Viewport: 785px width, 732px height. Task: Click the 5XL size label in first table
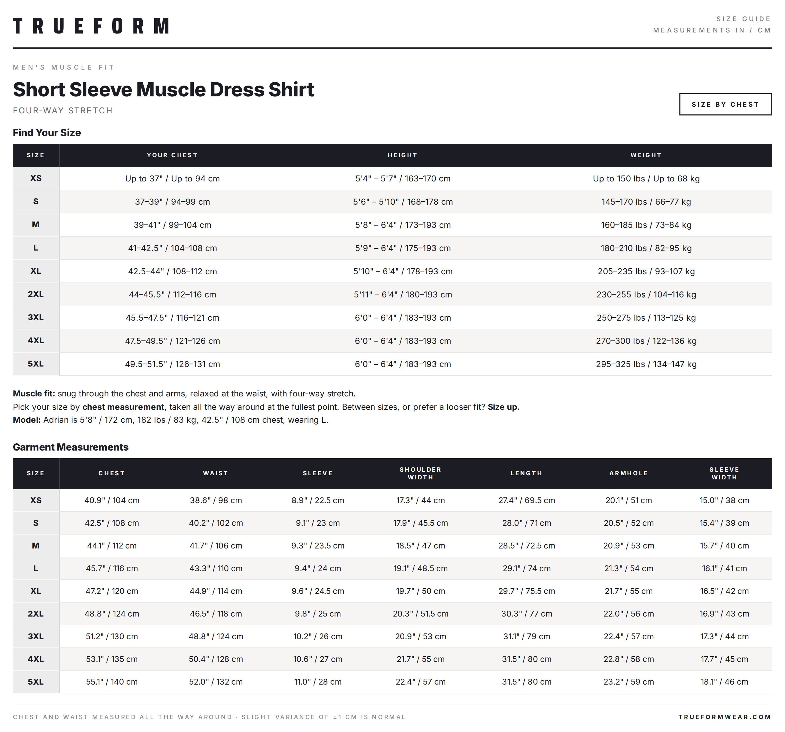click(36, 364)
